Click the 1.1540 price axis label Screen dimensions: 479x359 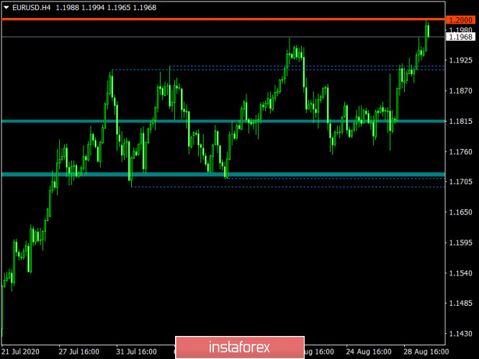(460, 274)
